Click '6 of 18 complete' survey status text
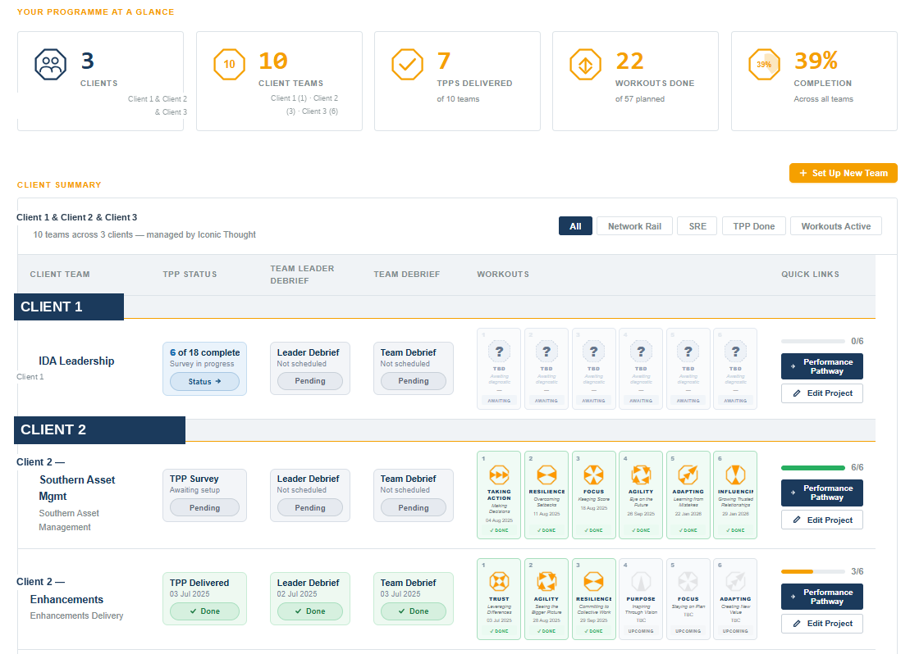 pos(205,352)
